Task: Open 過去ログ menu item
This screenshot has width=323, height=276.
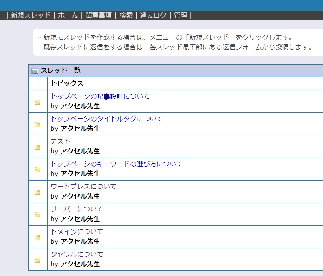Action: [153, 15]
